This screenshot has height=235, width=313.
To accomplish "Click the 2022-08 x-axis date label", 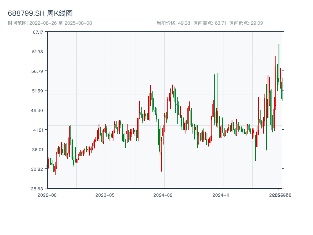I will (x=47, y=195).
